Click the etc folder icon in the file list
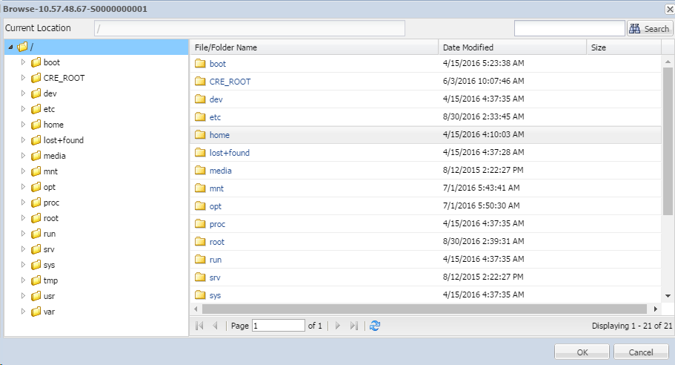 click(x=200, y=116)
